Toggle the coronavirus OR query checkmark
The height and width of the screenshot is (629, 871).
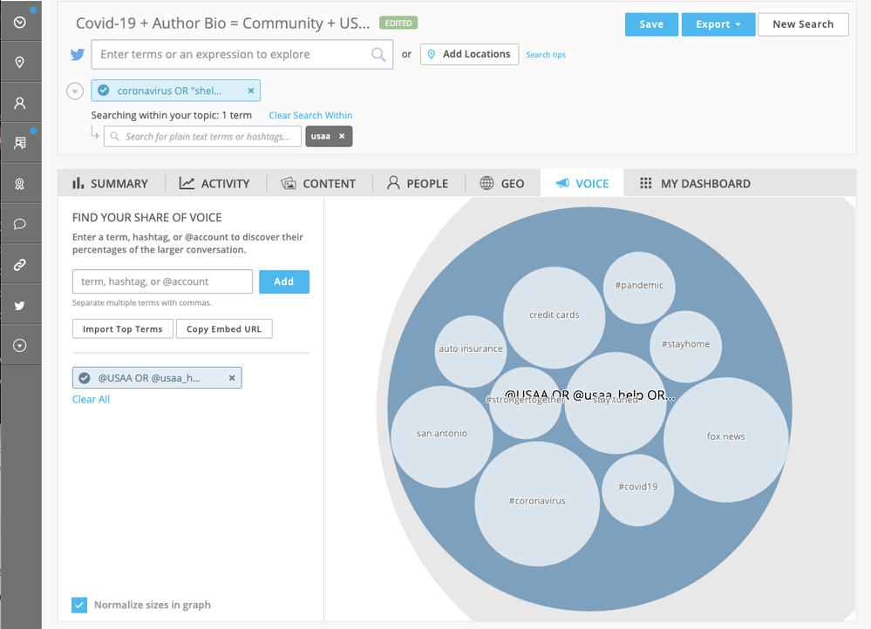click(x=104, y=91)
